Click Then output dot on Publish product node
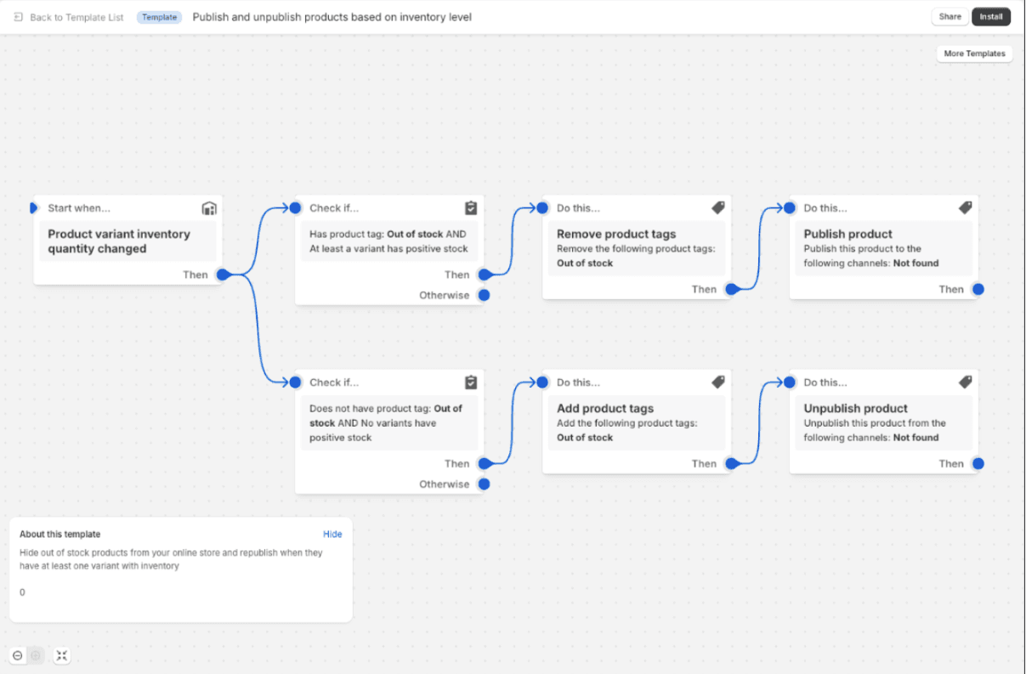This screenshot has width=1026, height=674. click(978, 290)
